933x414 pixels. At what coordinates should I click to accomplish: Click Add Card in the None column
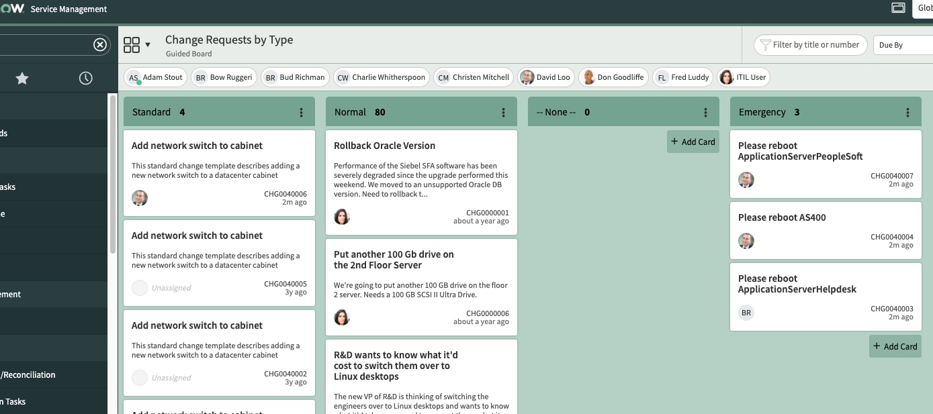coord(693,142)
